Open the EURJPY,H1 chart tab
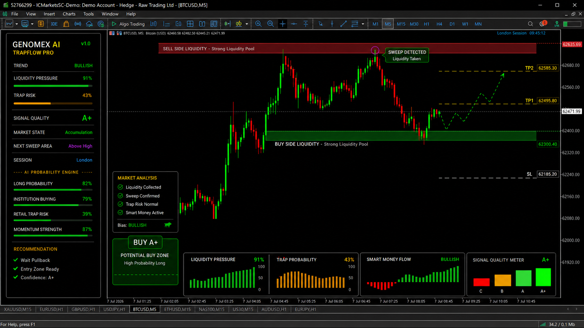Image resolution: width=584 pixels, height=328 pixels. click(x=305, y=309)
